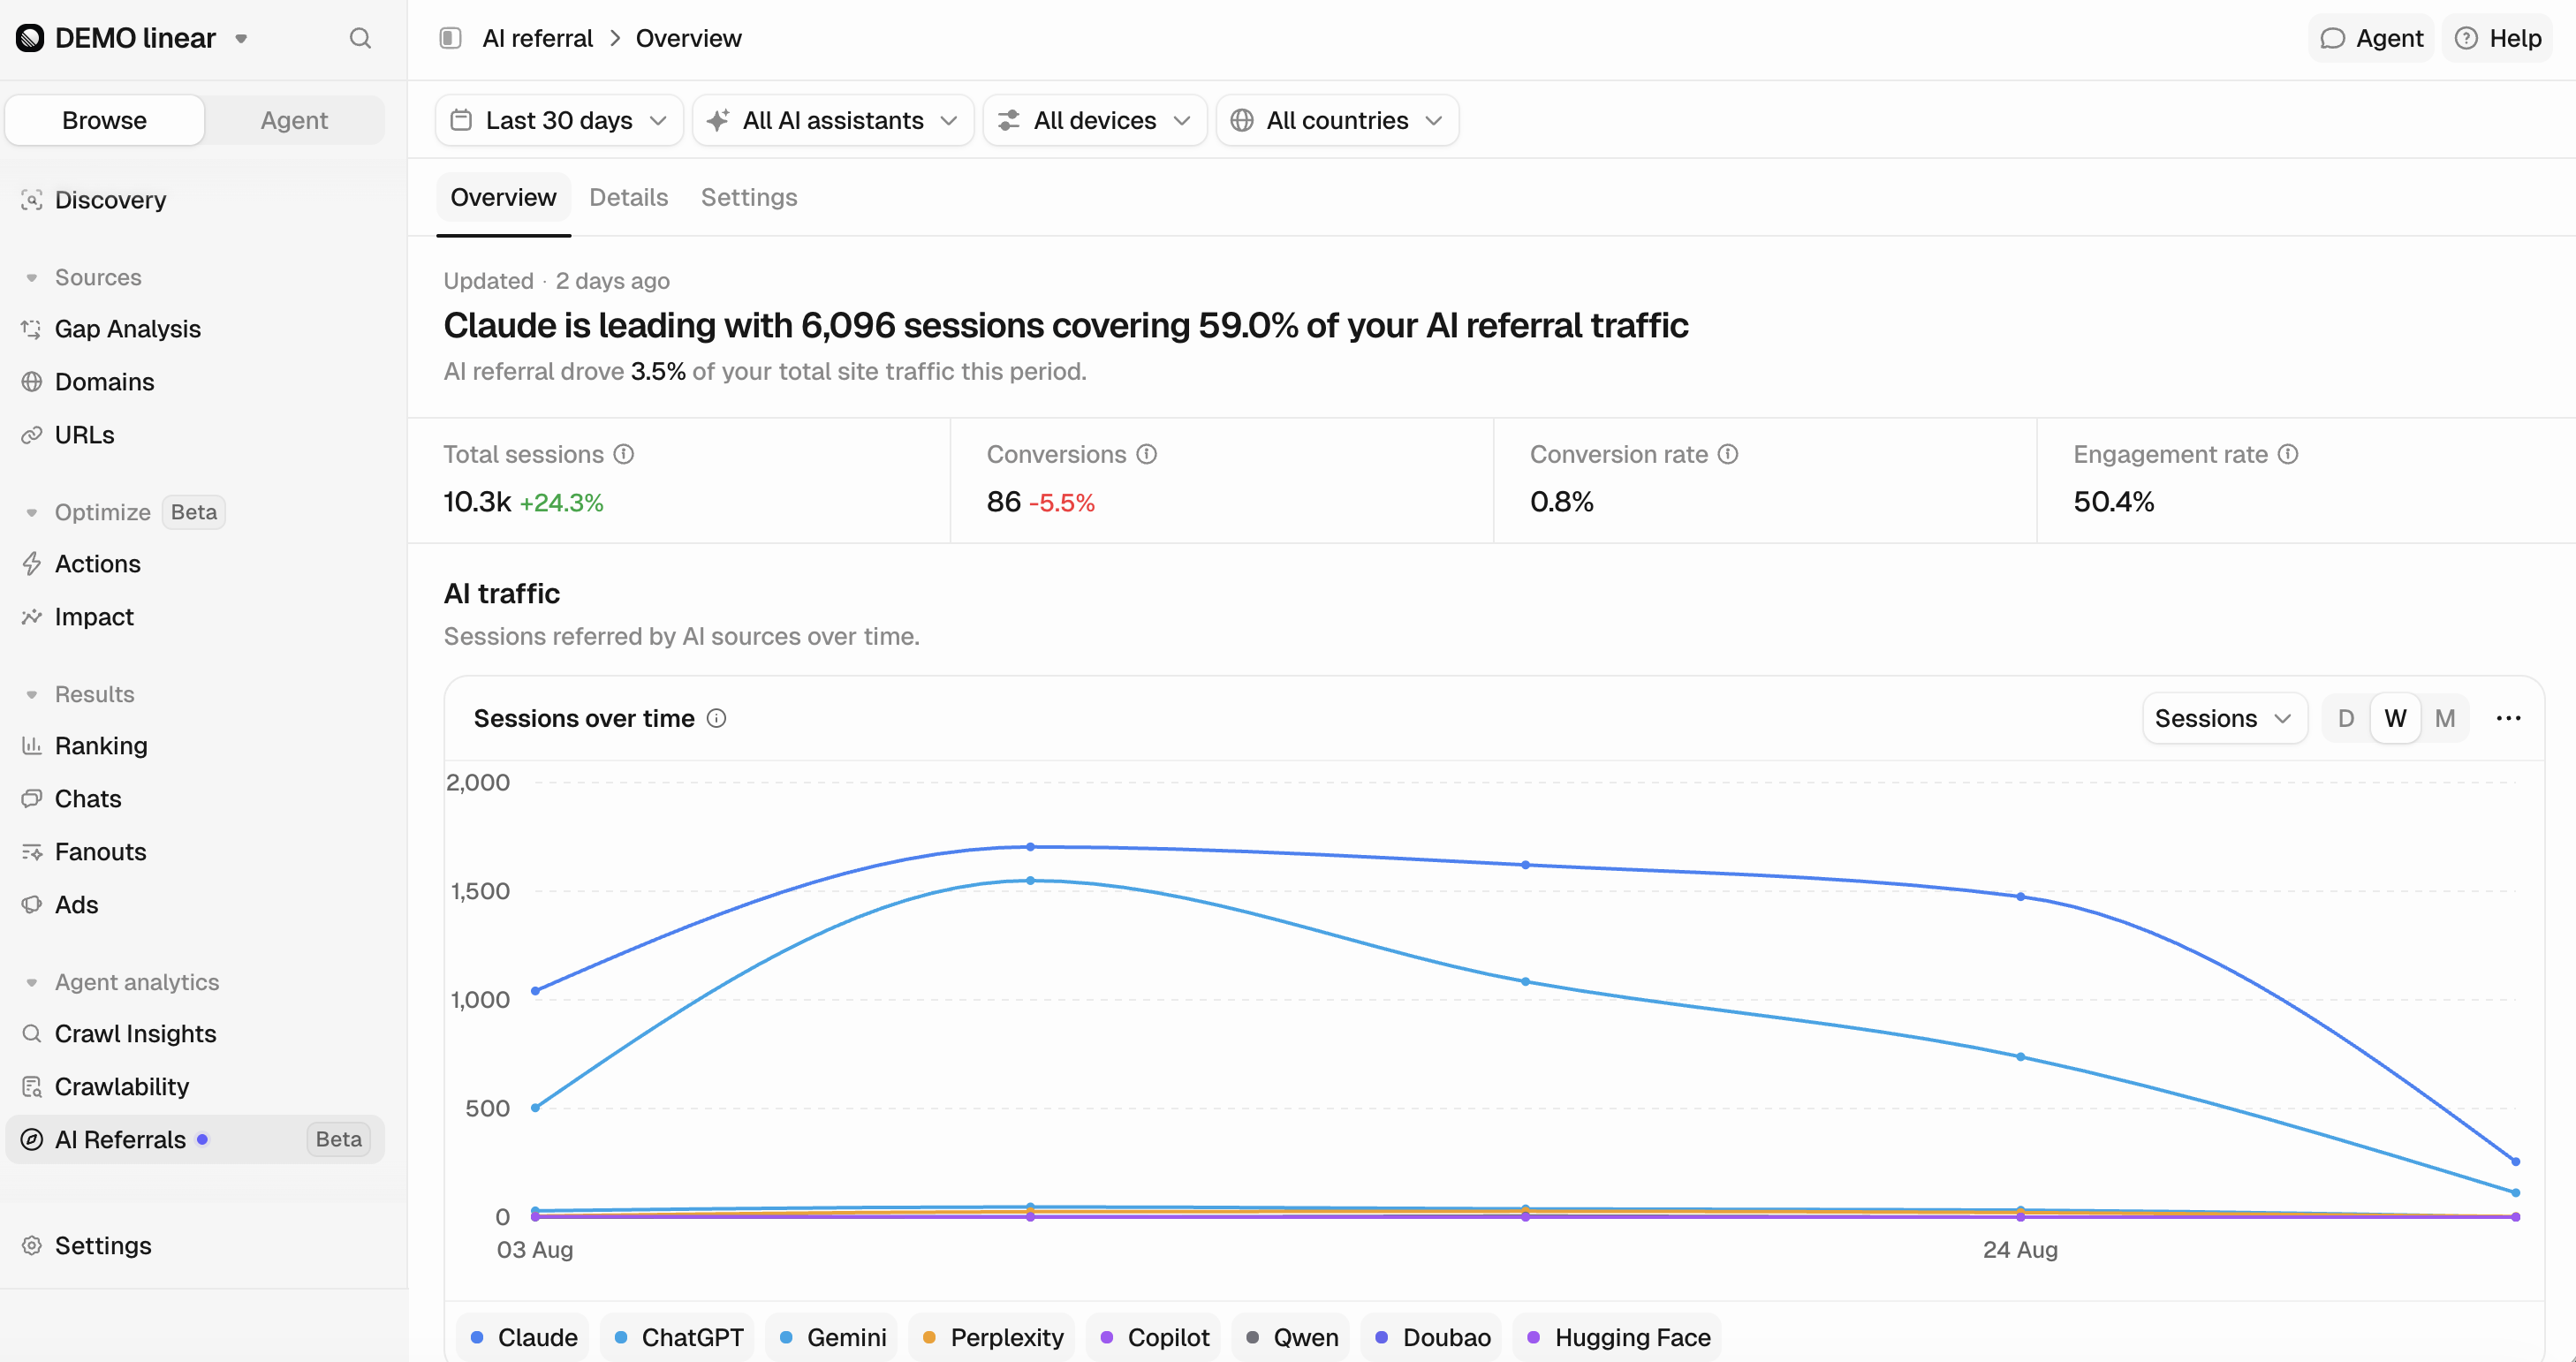
Task: Toggle Gemini series in chart legend
Action: (x=832, y=1338)
